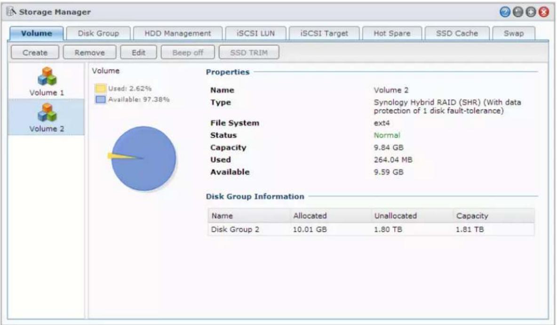Screen dimensions: 557x325
Task: Click the Used: 2.62% legend text
Action: coord(130,89)
